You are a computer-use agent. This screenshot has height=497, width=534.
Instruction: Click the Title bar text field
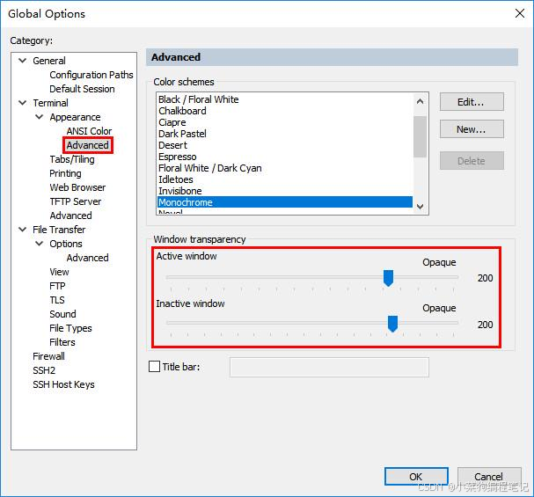[x=329, y=368]
